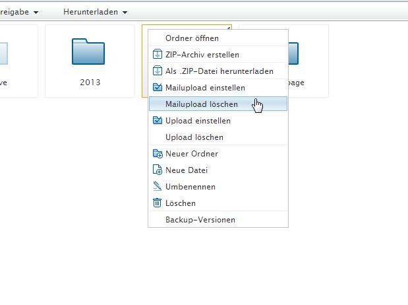Open the 2013 folder icon
The image size is (408, 305).
coord(89,52)
